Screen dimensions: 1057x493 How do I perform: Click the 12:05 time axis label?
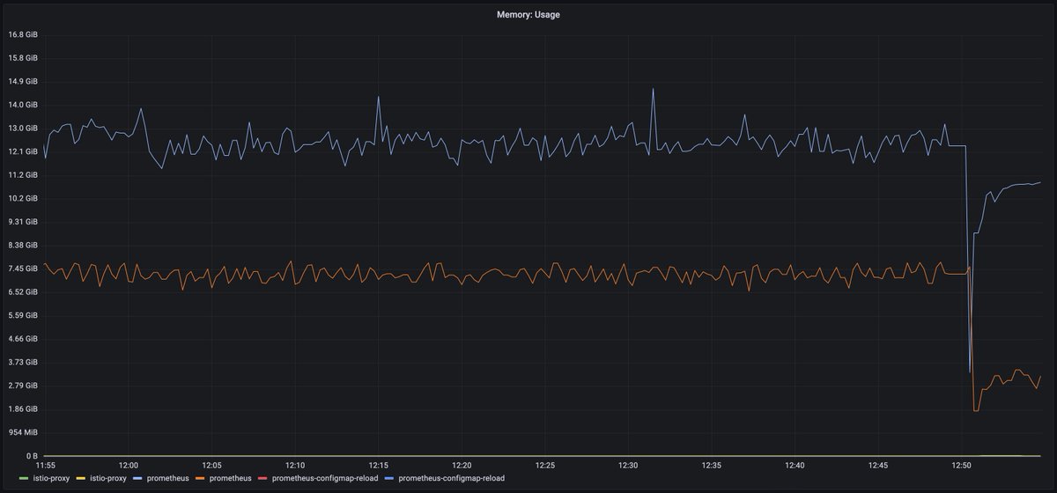coord(212,465)
